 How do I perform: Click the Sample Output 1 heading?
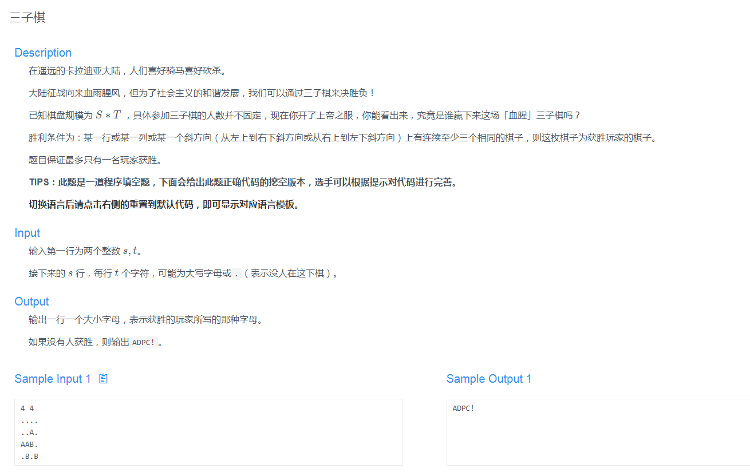click(489, 379)
